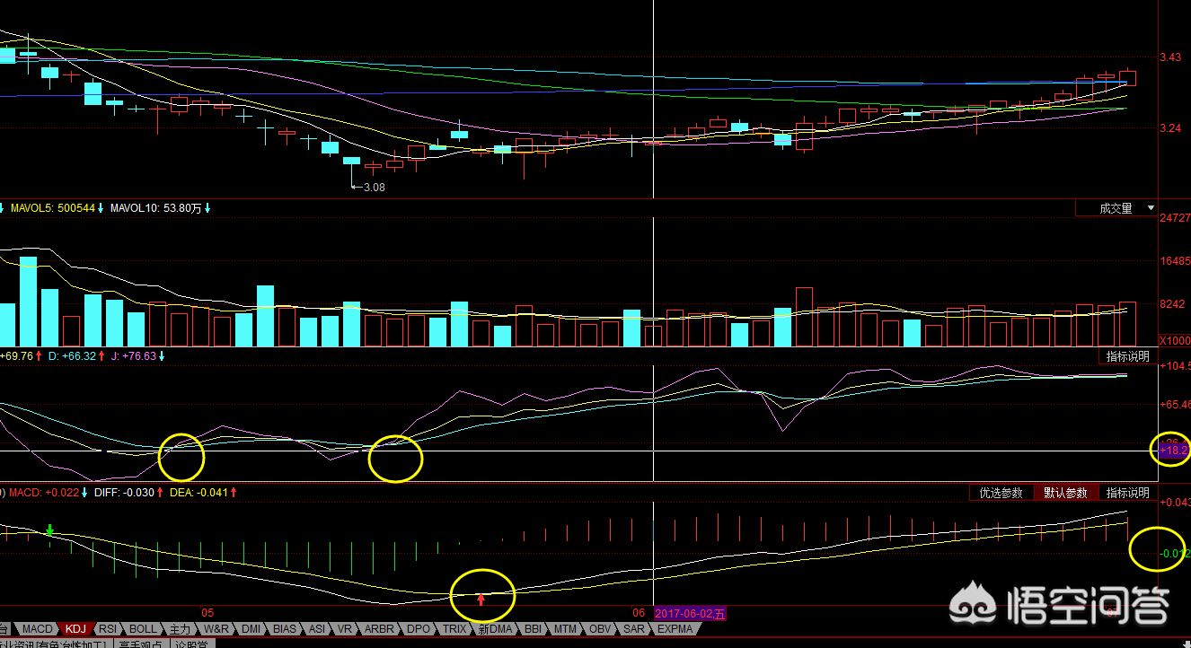Click the 3.08 low price marker
The width and height of the screenshot is (1191, 648).
coord(372,188)
